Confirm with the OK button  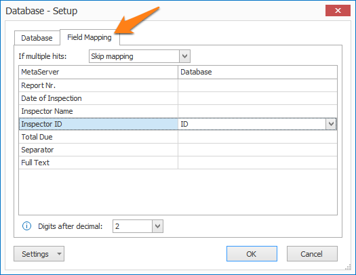pyautogui.click(x=252, y=254)
